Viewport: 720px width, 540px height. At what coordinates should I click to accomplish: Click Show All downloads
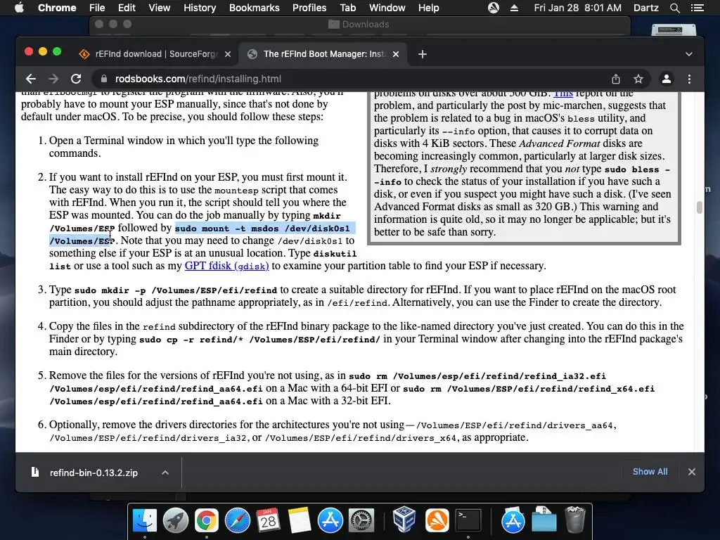(650, 472)
